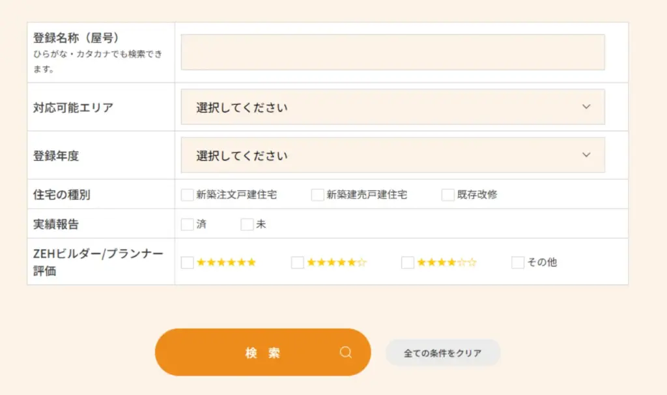Tick the 既存改修 checkbox
This screenshot has height=395, width=667.
point(447,195)
